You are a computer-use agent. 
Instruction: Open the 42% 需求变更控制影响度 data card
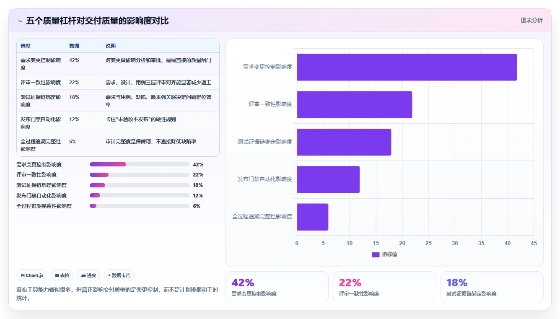(277, 287)
